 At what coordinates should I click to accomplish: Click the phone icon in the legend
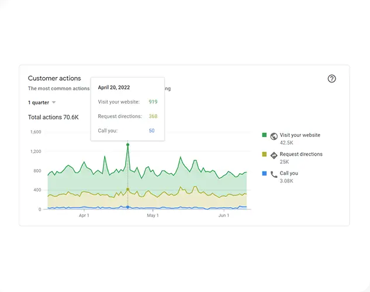[x=274, y=174]
